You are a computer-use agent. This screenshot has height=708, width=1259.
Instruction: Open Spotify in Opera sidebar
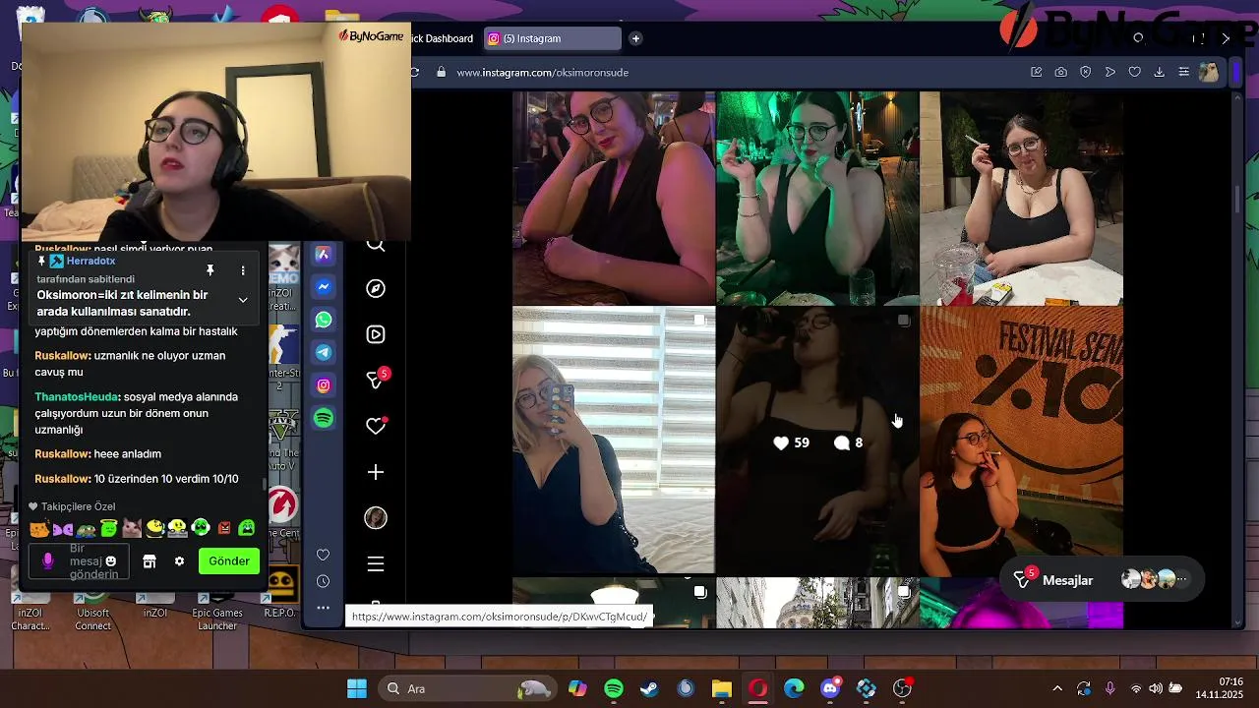323,418
